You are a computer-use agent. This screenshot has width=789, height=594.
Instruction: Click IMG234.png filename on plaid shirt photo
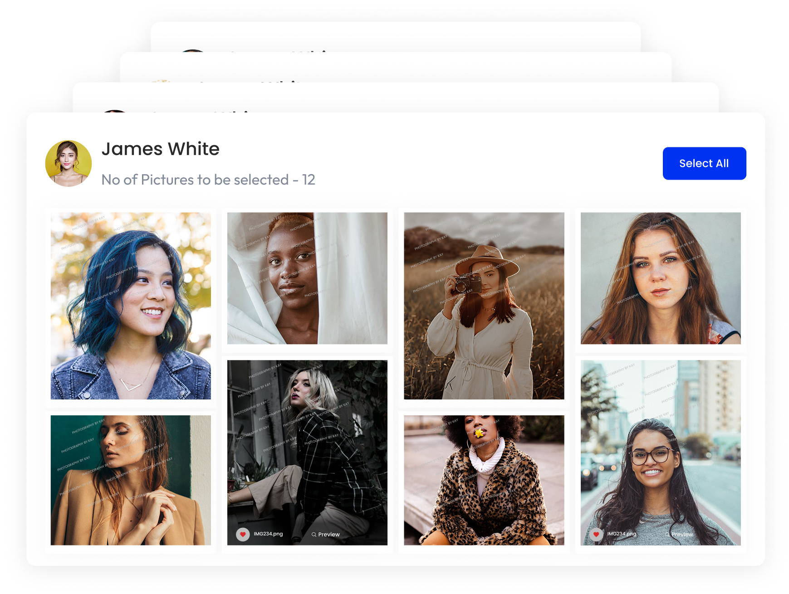point(268,534)
